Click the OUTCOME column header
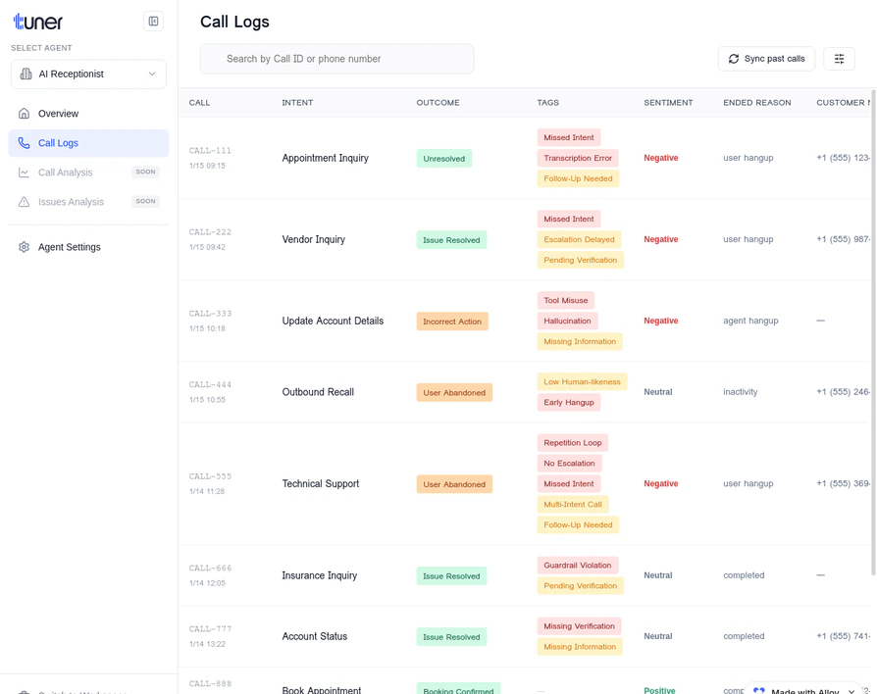877x694 pixels. click(438, 103)
